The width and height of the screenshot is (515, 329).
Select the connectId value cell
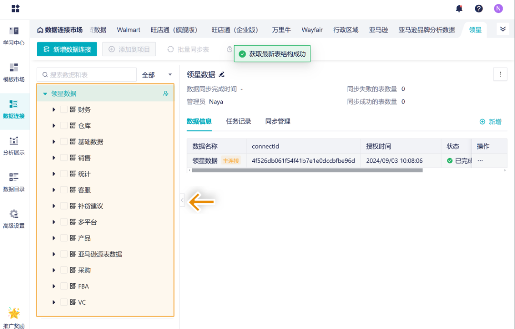303,161
